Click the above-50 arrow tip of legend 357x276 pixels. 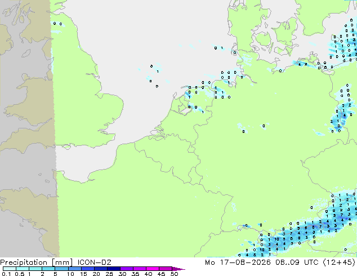tap(179, 269)
